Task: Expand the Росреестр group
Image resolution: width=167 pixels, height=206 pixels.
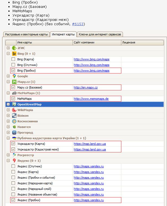Action: [x=8, y=155]
